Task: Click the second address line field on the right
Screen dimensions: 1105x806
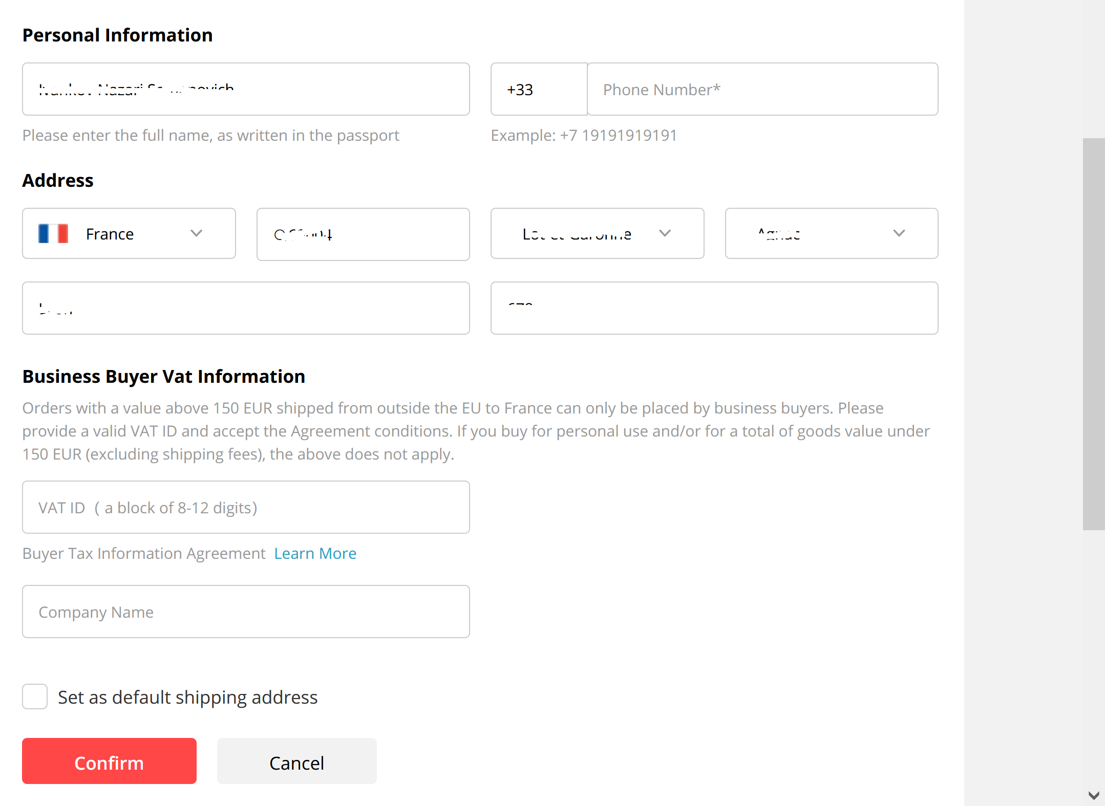Action: tap(714, 308)
